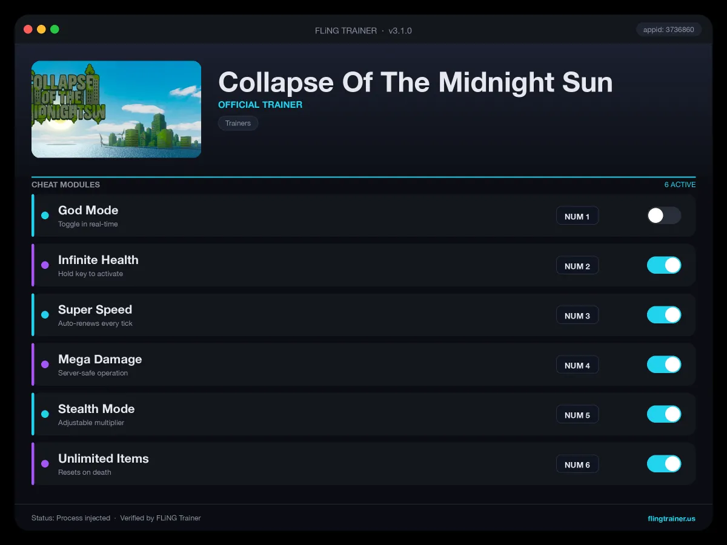Click the cyan dot beside God Mode
The height and width of the screenshot is (545, 727).
[45, 216]
